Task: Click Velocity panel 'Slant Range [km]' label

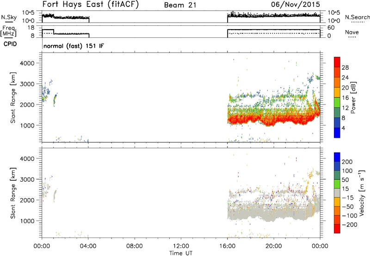Action: coord(13,193)
